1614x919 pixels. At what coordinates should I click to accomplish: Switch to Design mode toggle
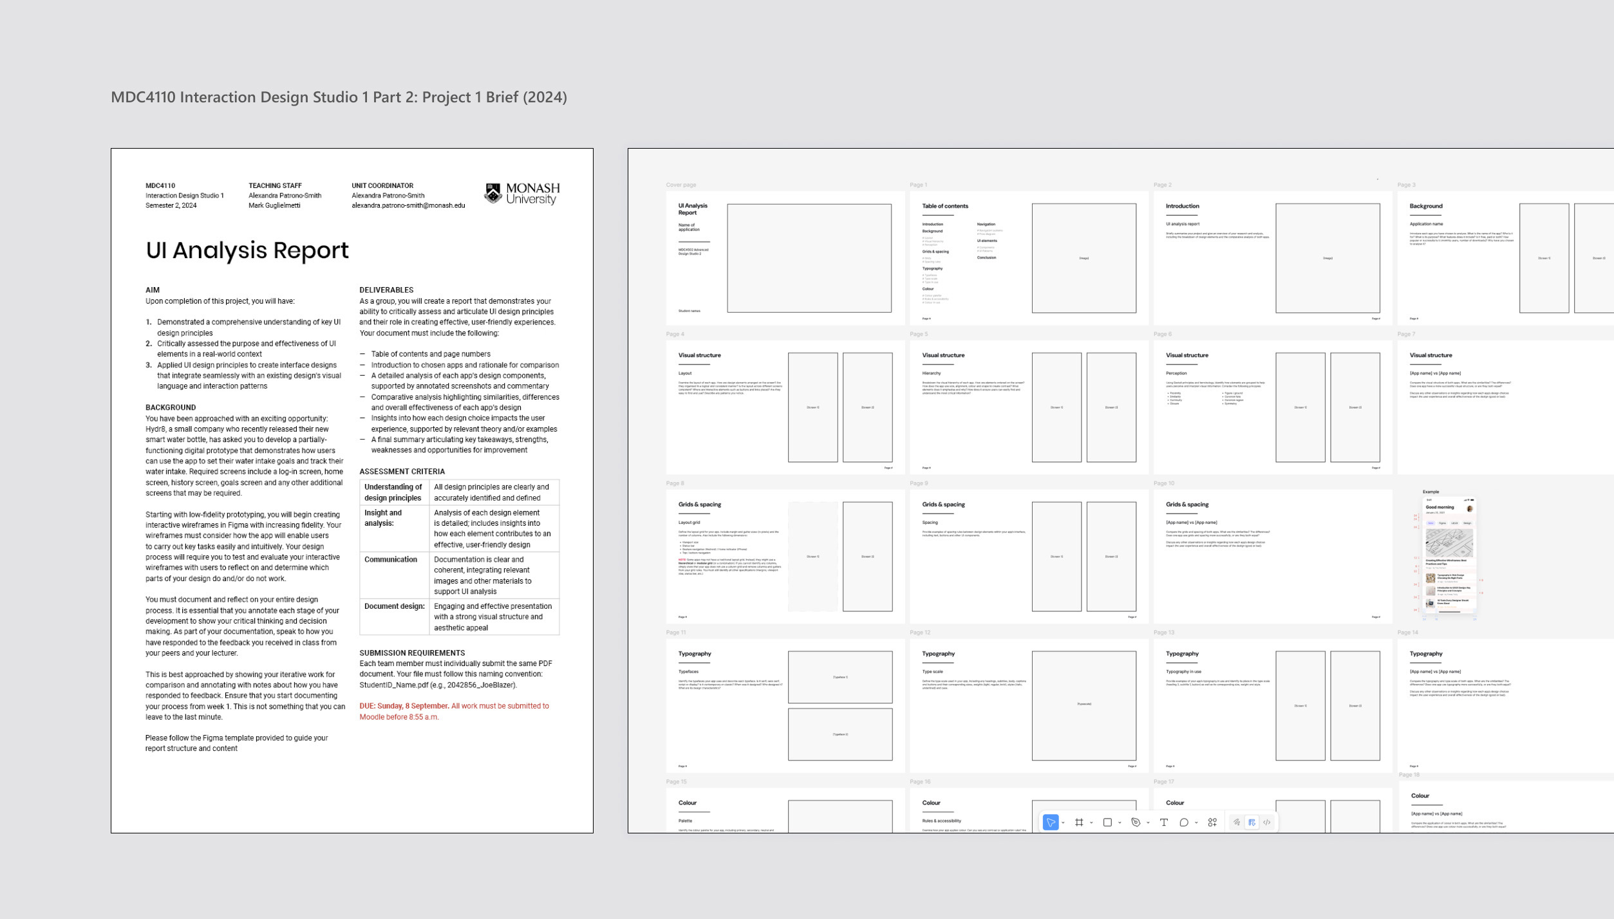(x=1252, y=822)
